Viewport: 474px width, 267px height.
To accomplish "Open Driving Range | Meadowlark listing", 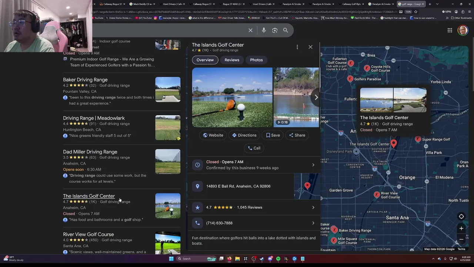I will [94, 118].
